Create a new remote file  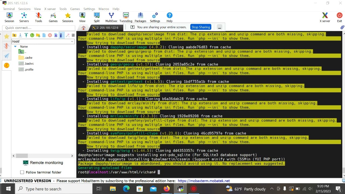tap(44, 35)
